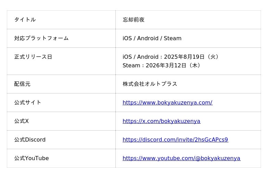The height and width of the screenshot is (178, 274).
Task: Open the official site bokyakuzenya.com link
Action: click(167, 103)
